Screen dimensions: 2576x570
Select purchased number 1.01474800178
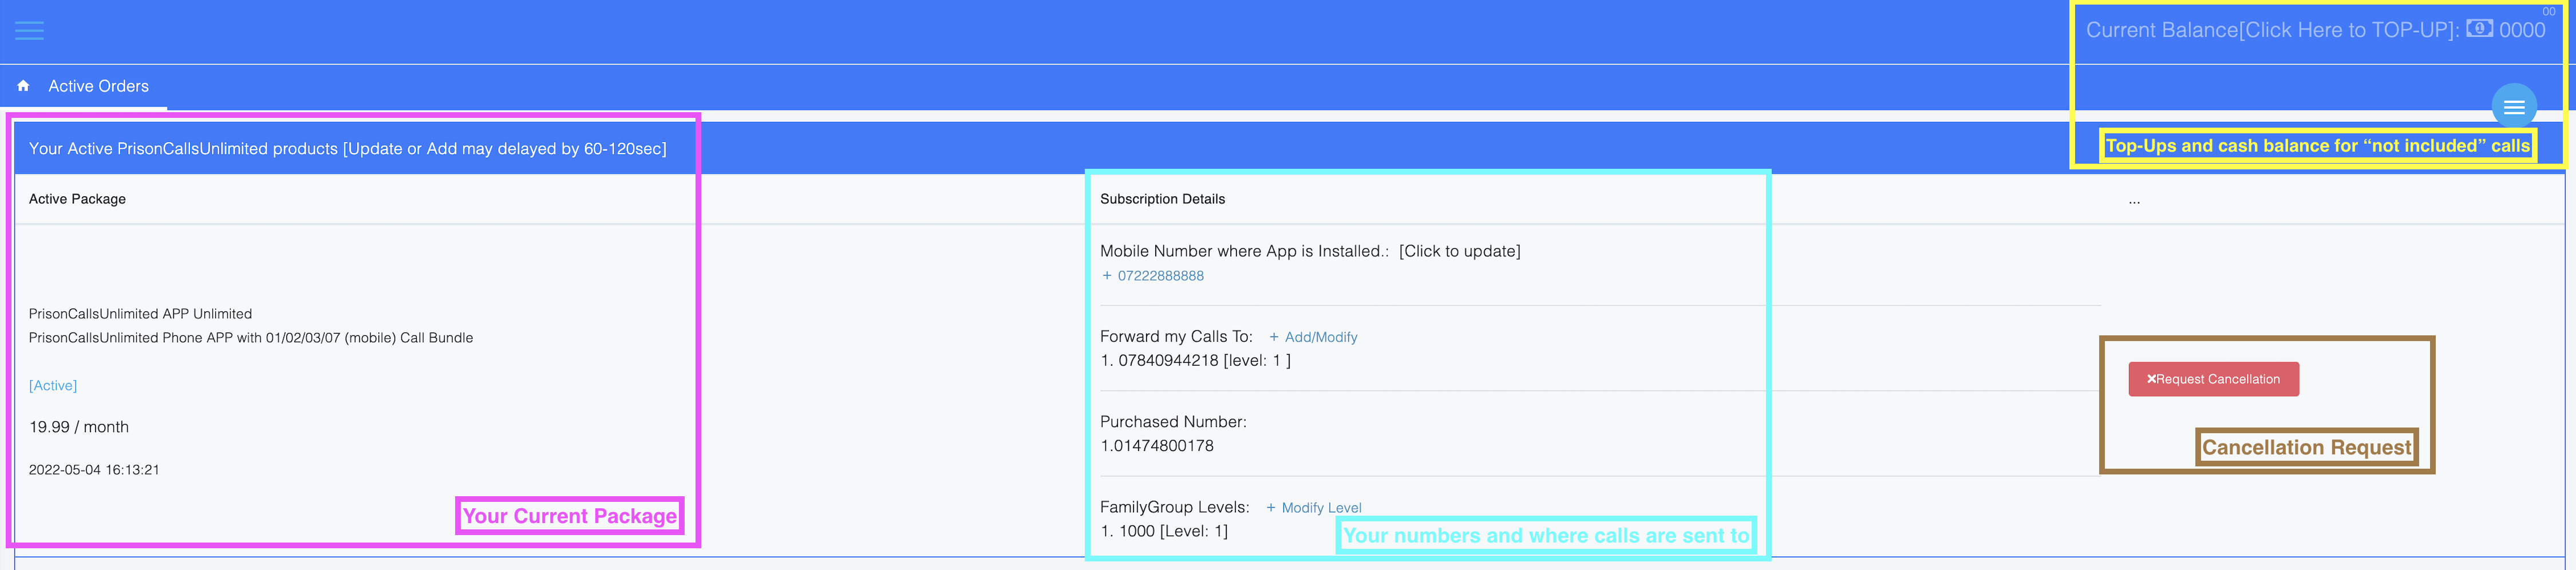coord(1156,446)
